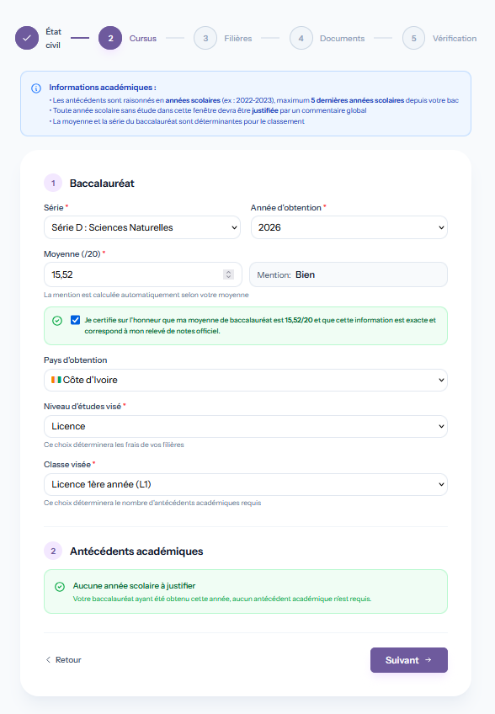495x714 pixels.
Task: Open the Année d'obtention dropdown
Action: (349, 227)
